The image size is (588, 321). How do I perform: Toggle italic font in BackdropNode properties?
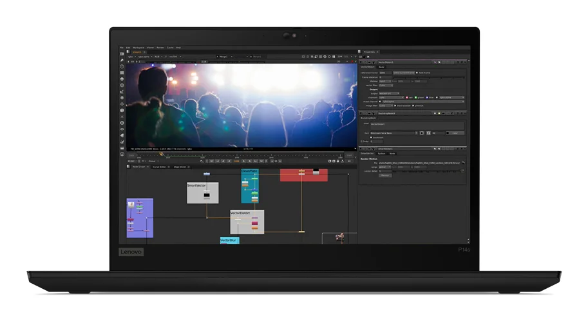pyautogui.click(x=428, y=133)
